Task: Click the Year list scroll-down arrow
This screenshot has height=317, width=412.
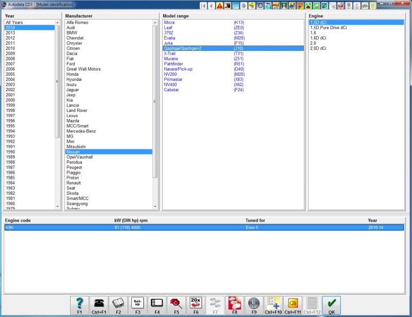Action: click(x=58, y=207)
